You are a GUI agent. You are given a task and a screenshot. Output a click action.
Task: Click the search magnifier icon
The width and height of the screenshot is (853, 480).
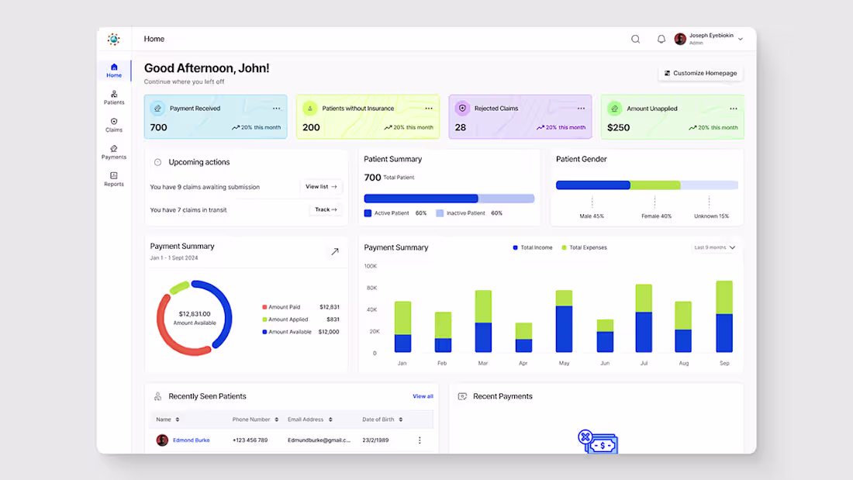635,39
